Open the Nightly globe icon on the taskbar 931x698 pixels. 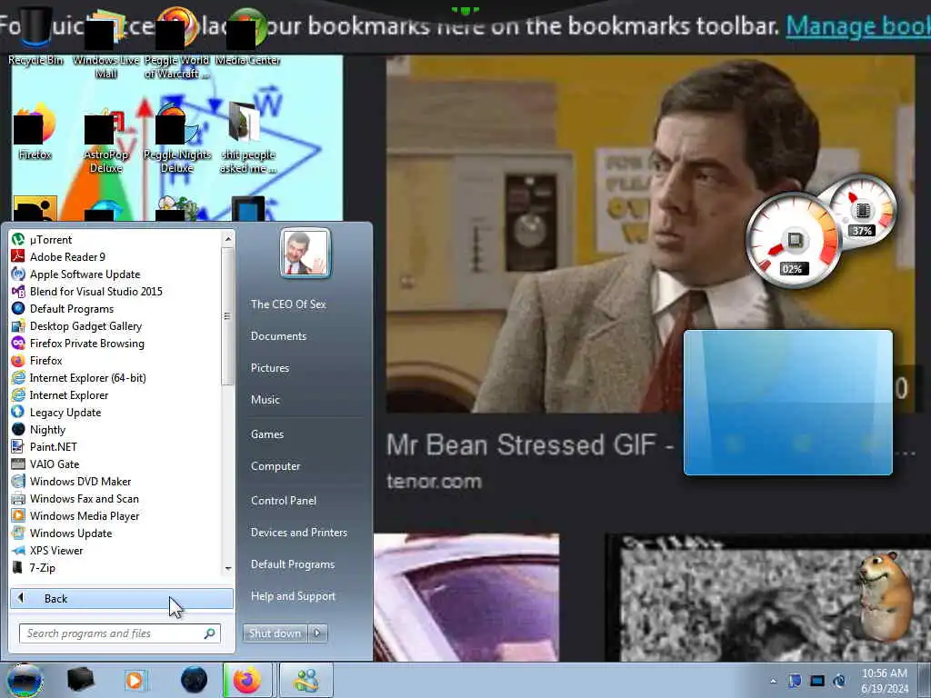[x=195, y=680]
